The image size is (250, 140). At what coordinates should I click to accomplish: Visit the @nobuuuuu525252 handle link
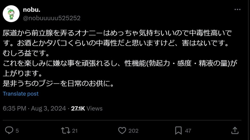[x=52, y=18]
